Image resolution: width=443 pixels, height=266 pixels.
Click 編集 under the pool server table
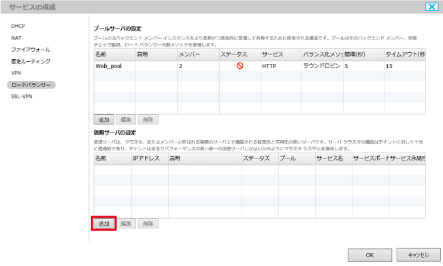(x=126, y=120)
